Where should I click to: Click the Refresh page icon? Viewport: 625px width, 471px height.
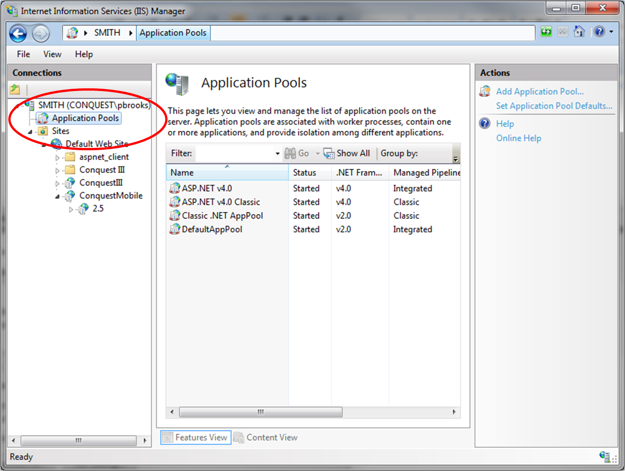click(546, 32)
